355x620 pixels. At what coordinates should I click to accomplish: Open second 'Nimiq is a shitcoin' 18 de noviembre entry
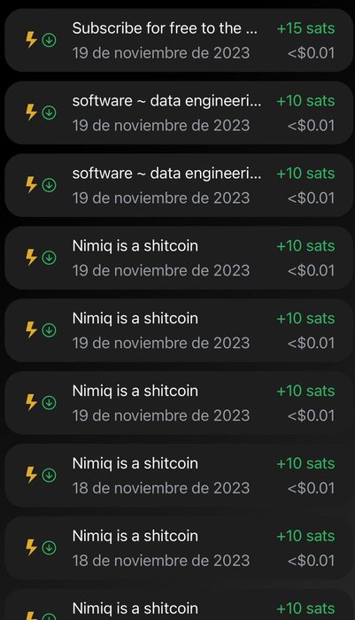179,547
